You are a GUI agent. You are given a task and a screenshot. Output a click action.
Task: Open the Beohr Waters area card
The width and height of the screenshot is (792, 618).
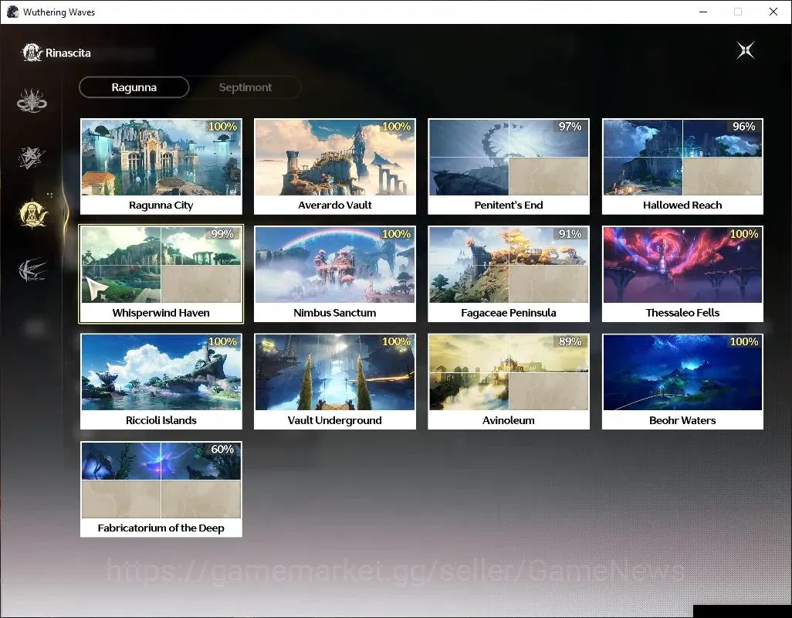click(682, 382)
